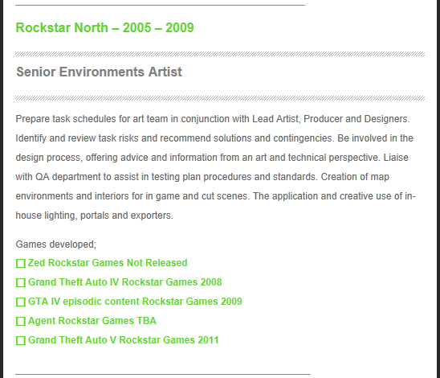Click square bullet icon beside Zed entry
Screen dimensions: 440x378
point(21,263)
